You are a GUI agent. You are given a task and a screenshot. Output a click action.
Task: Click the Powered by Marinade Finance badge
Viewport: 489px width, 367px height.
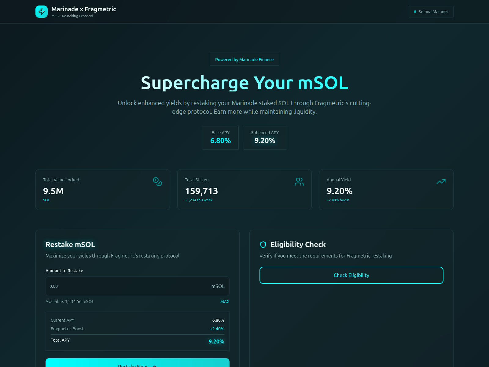(244, 59)
